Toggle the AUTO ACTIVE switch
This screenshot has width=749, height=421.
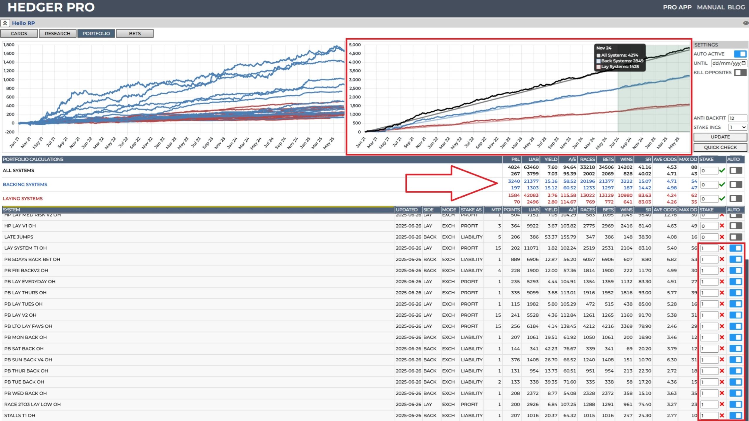click(x=740, y=54)
